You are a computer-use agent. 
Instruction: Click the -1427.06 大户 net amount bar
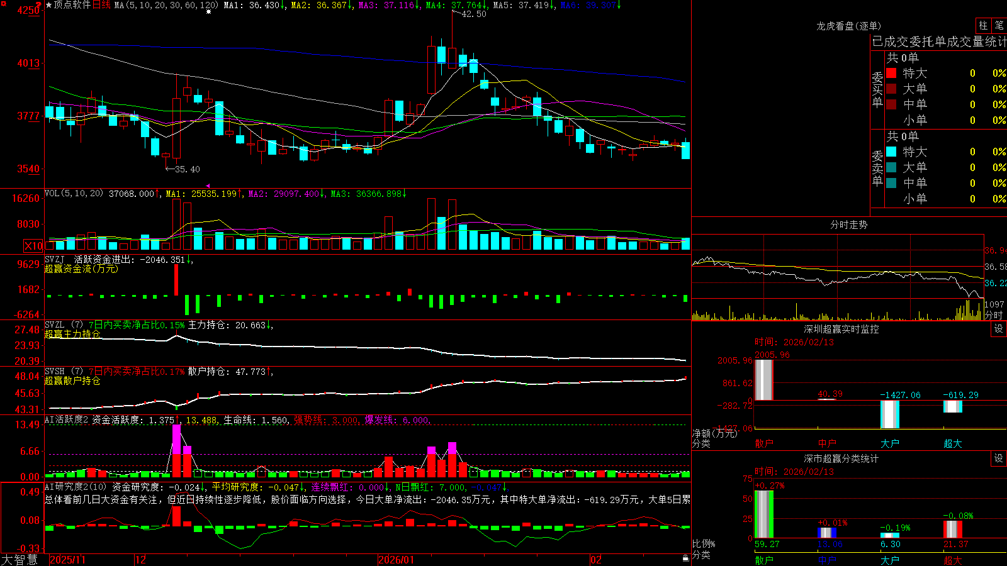890,414
